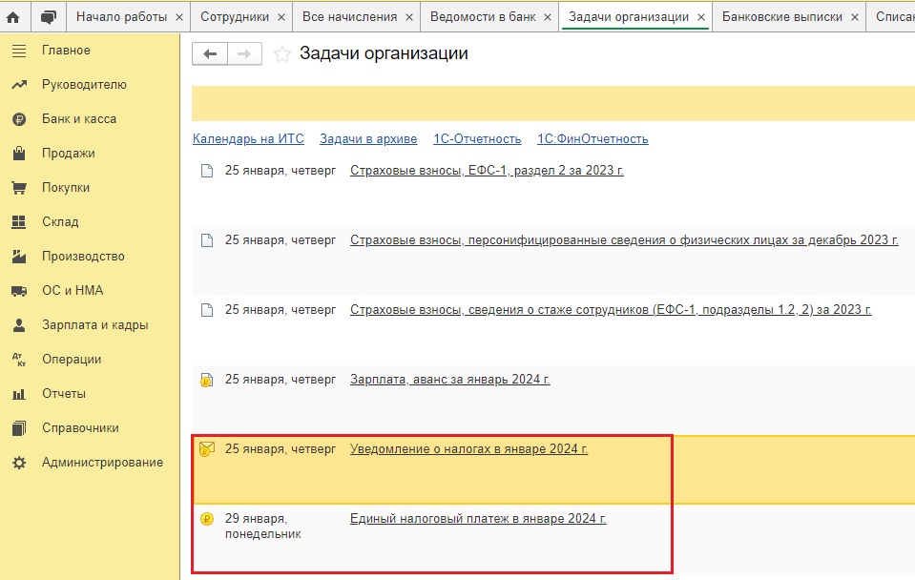
Task: Open Зарплата, аванс за январь 2024 task
Action: coord(450,380)
